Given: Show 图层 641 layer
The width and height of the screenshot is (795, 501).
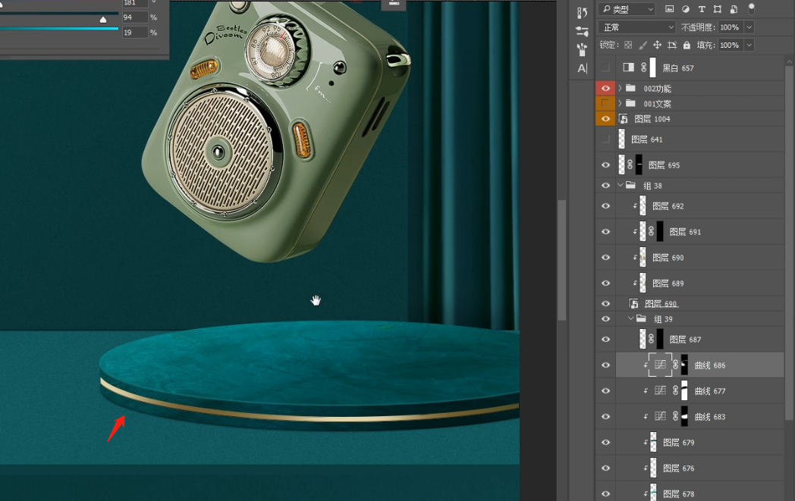Looking at the screenshot, I should coord(605,139).
